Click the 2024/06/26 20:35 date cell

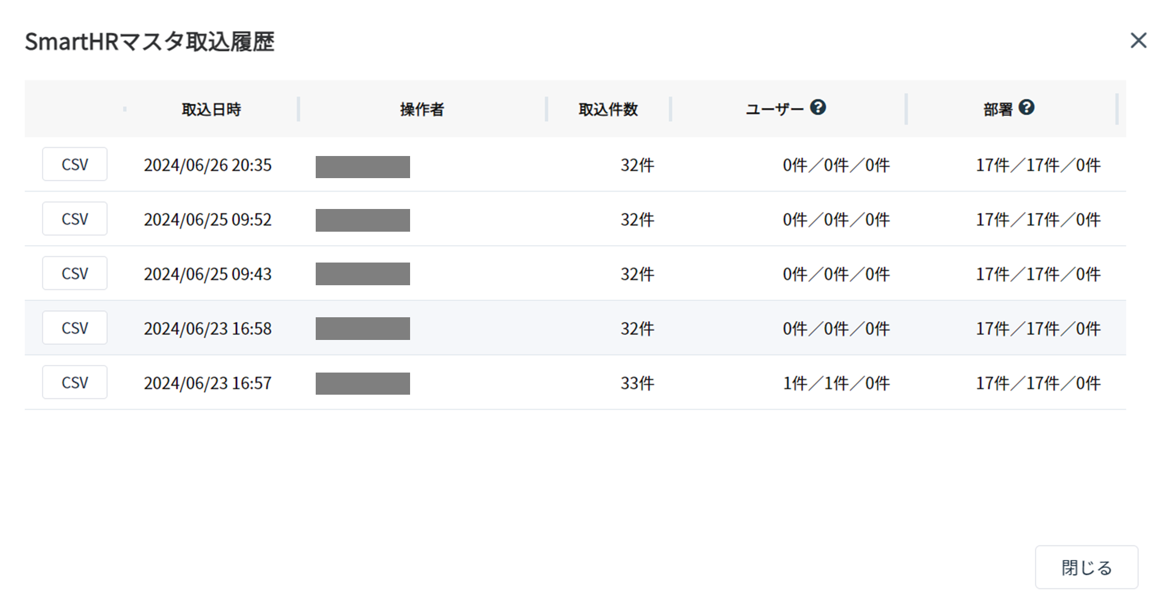pyautogui.click(x=207, y=165)
